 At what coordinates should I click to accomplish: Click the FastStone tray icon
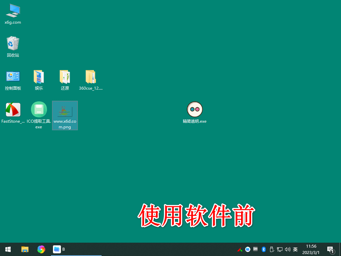coord(239,249)
